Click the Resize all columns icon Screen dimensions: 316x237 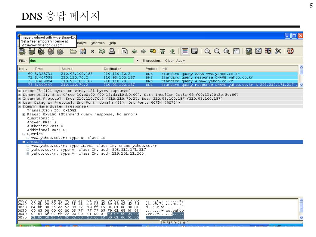tap(236, 52)
